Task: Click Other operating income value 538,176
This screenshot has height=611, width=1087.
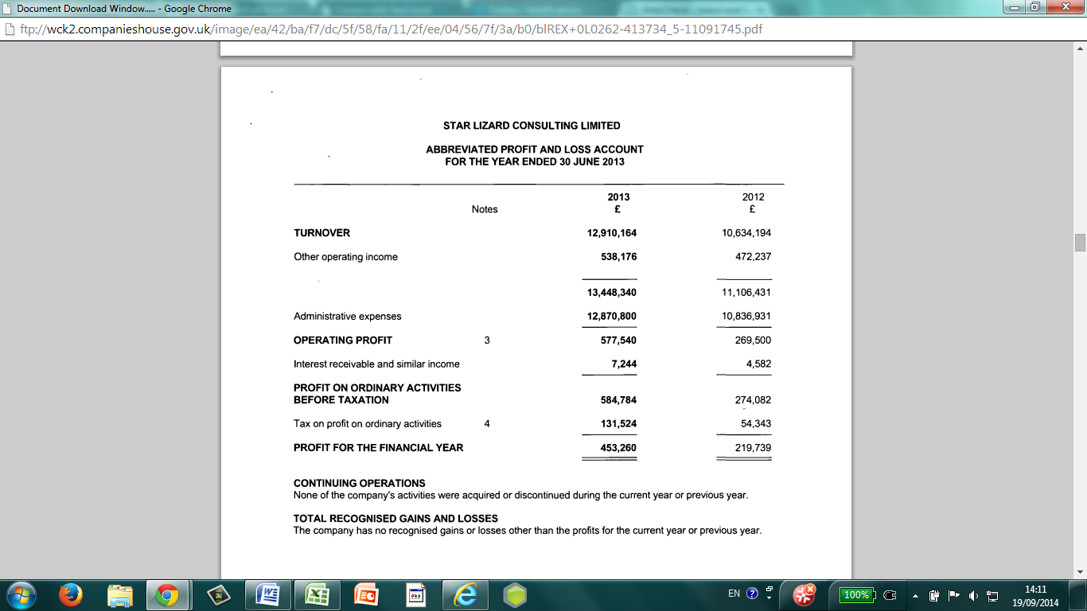Action: click(618, 257)
